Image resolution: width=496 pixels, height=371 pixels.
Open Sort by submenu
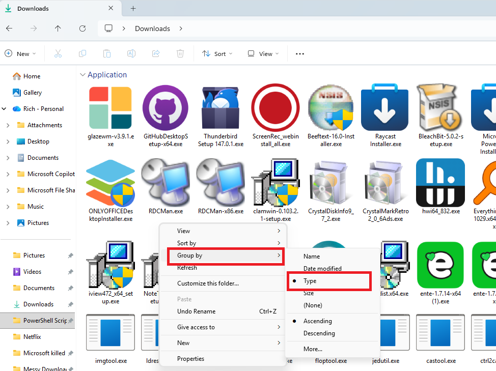tap(223, 243)
